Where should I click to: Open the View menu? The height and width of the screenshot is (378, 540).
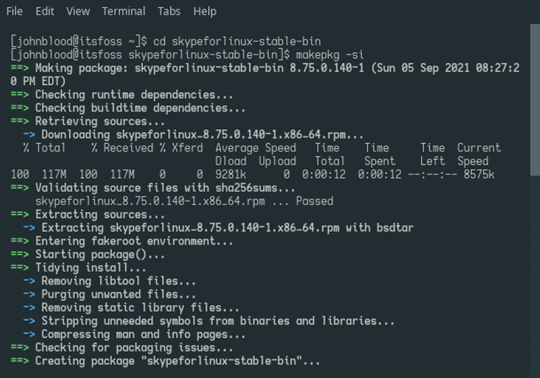pos(78,11)
